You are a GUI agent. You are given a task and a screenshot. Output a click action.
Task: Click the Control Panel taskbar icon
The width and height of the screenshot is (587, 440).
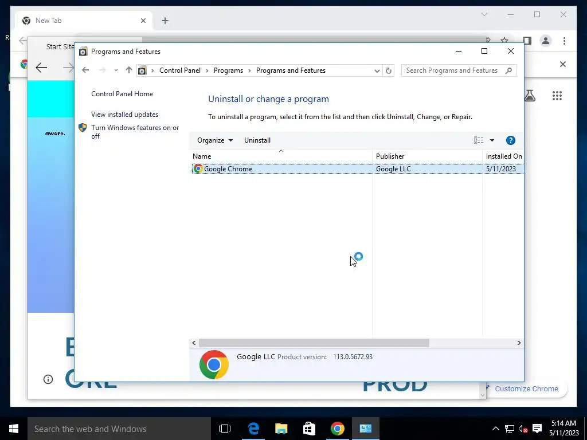[x=365, y=429]
